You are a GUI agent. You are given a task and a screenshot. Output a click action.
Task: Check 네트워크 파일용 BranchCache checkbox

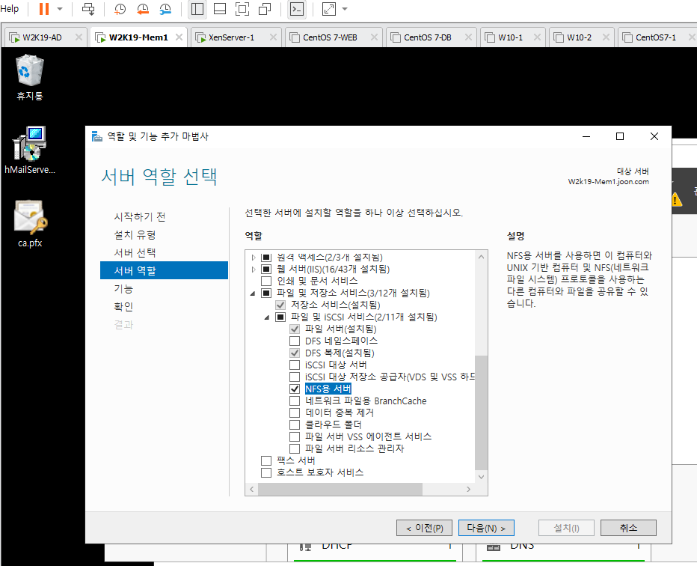pyautogui.click(x=295, y=401)
